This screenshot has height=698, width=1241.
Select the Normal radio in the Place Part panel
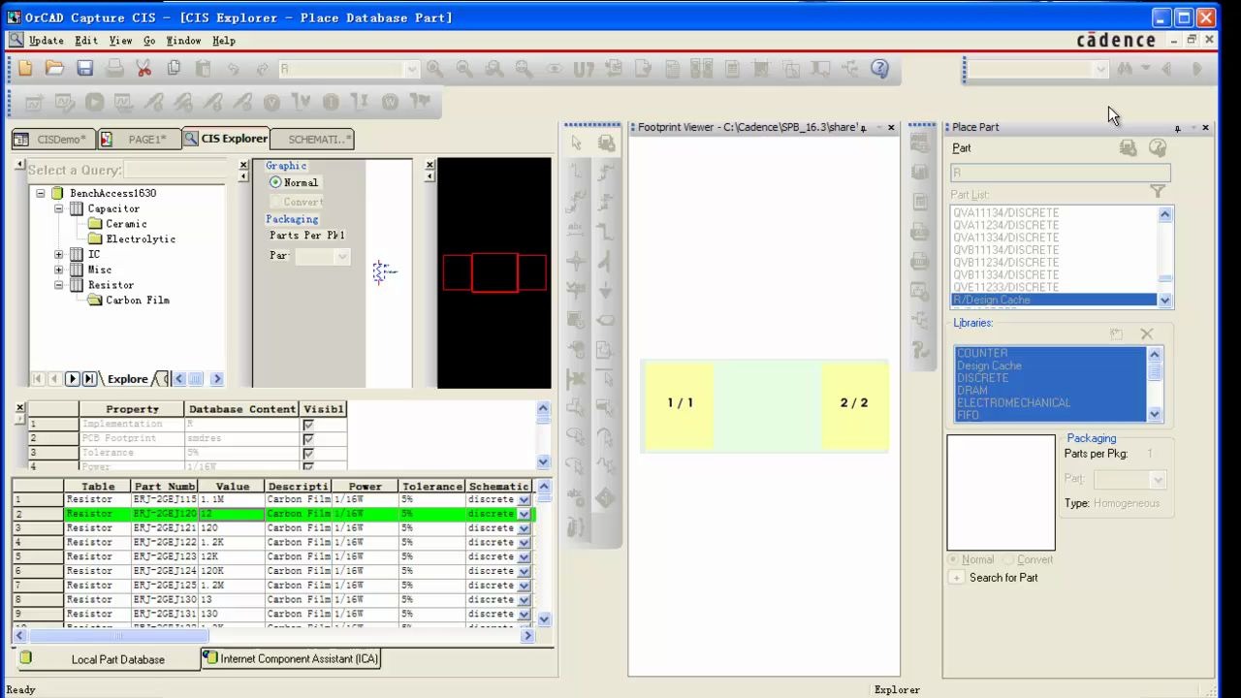click(x=953, y=559)
